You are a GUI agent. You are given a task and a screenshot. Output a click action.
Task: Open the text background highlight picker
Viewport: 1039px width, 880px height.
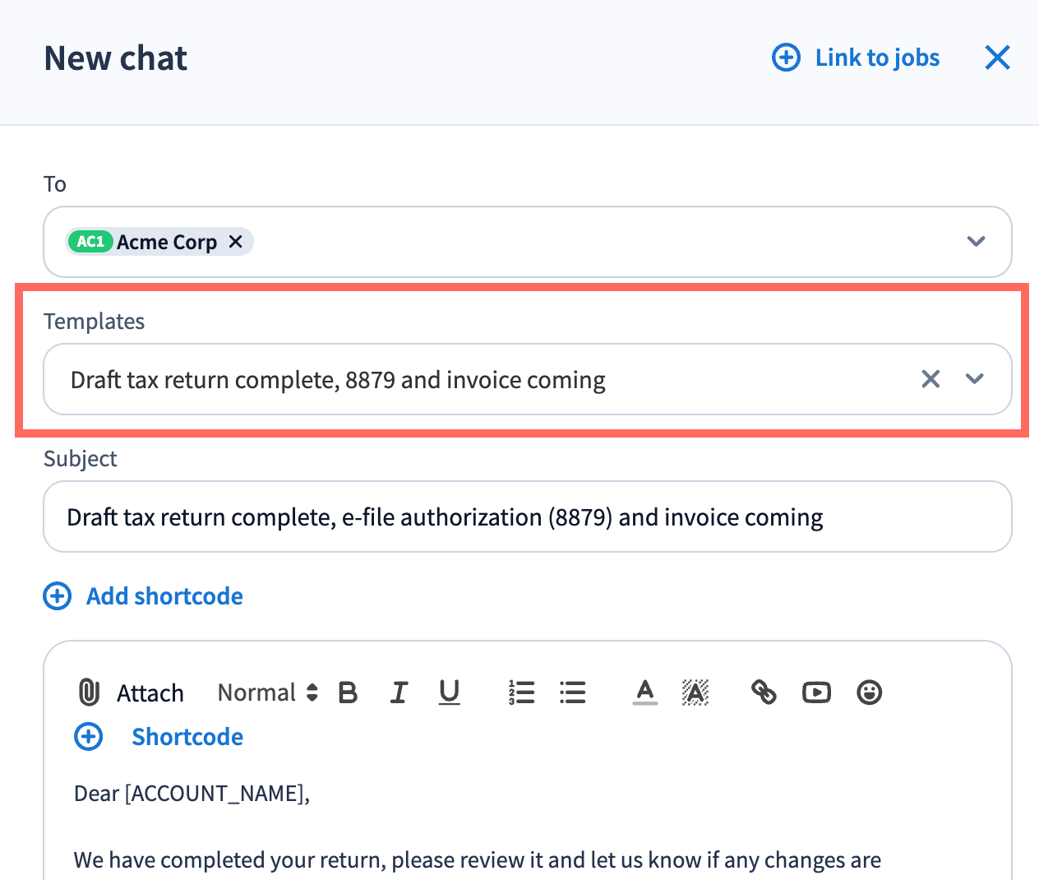click(x=695, y=692)
